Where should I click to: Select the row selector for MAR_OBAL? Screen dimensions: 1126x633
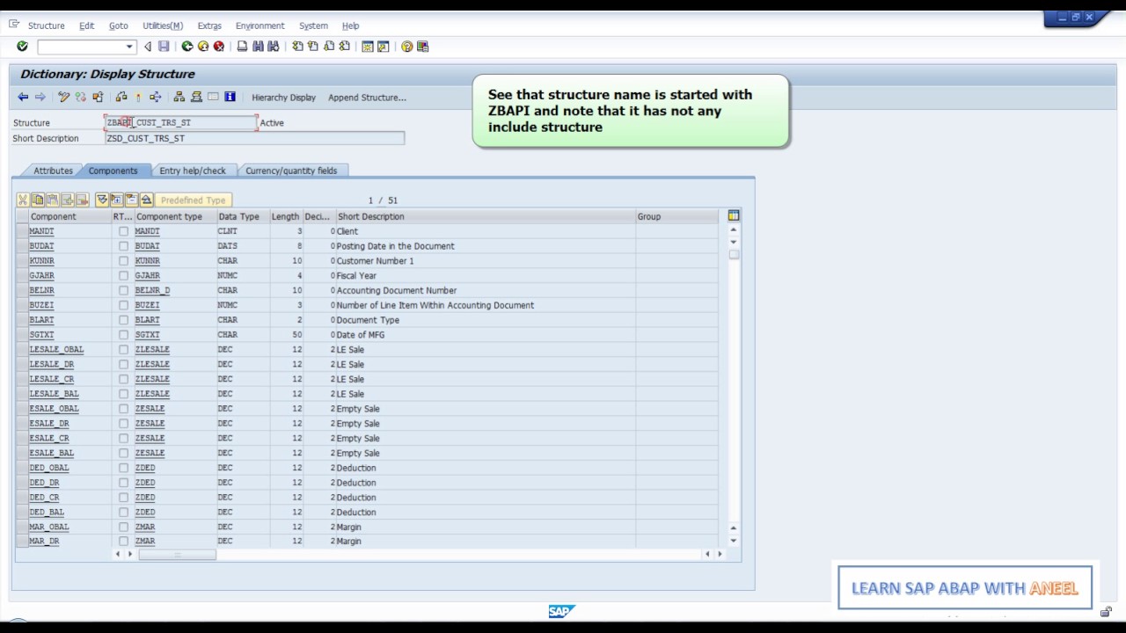coord(21,527)
